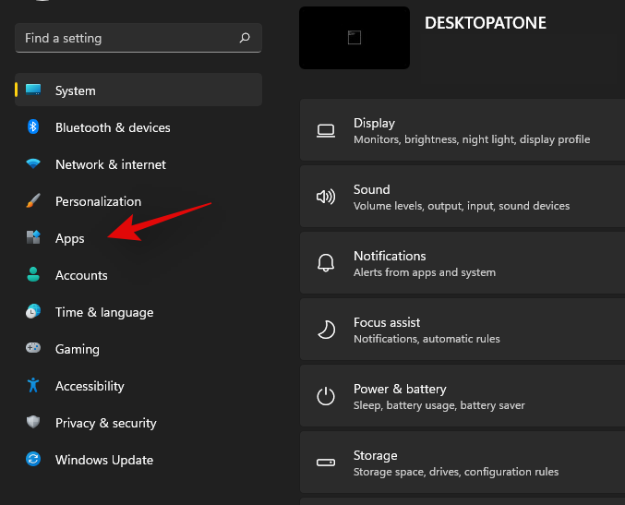Open Sound settings
Viewport: 625px width, 505px height.
click(462, 197)
